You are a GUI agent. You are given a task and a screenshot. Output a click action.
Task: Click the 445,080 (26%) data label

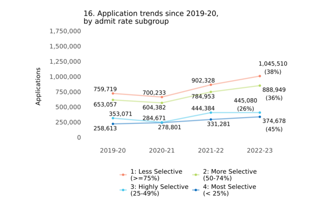245,104
